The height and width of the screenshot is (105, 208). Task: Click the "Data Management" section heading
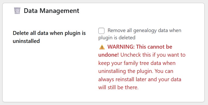tap(51, 11)
